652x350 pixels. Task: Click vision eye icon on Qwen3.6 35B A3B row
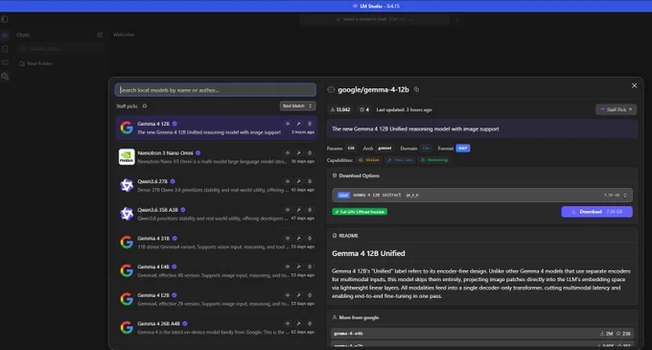(x=288, y=210)
